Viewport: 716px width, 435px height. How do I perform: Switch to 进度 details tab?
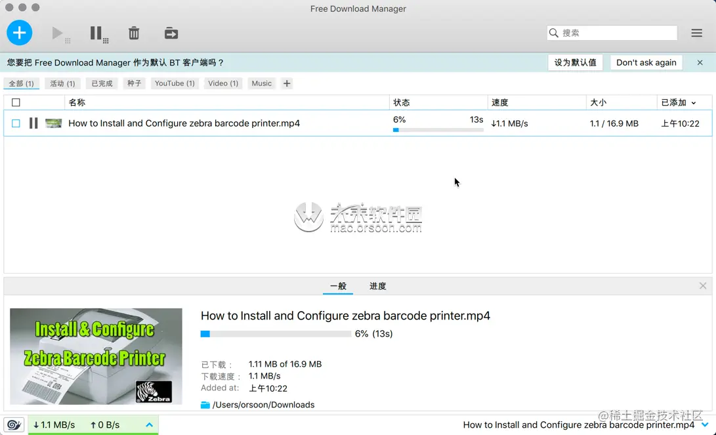(x=377, y=286)
